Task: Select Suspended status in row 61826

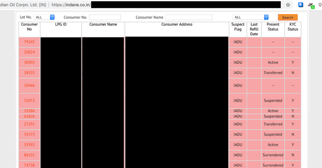Action: pyautogui.click(x=273, y=116)
